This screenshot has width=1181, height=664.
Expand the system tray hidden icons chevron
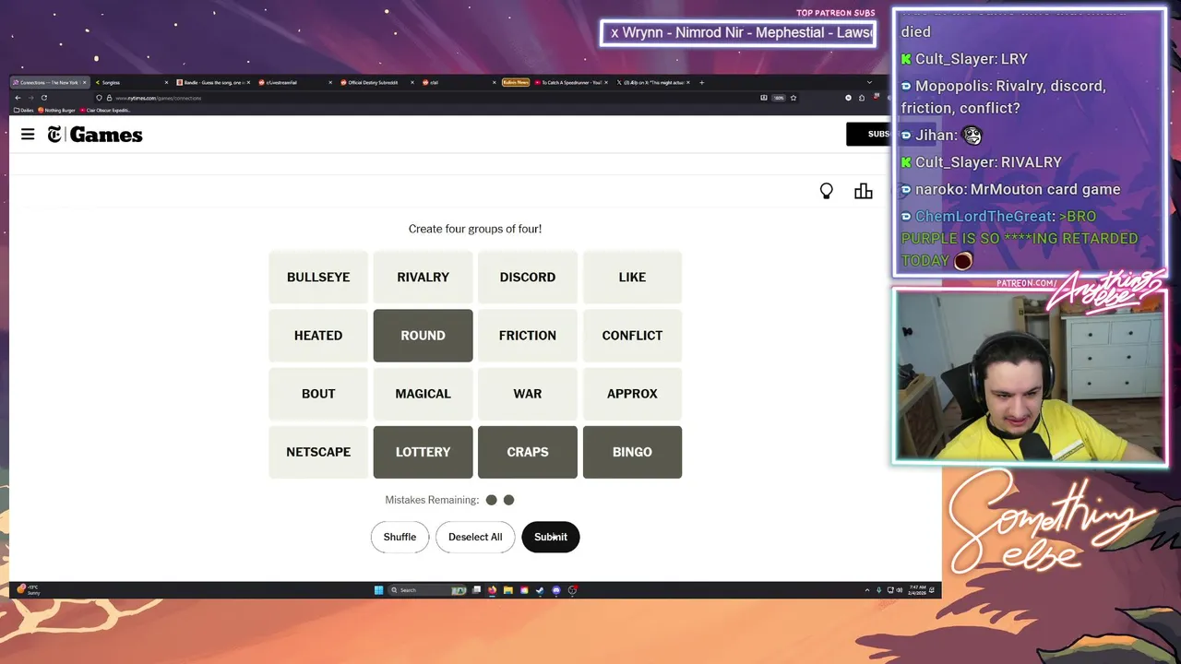(x=867, y=590)
